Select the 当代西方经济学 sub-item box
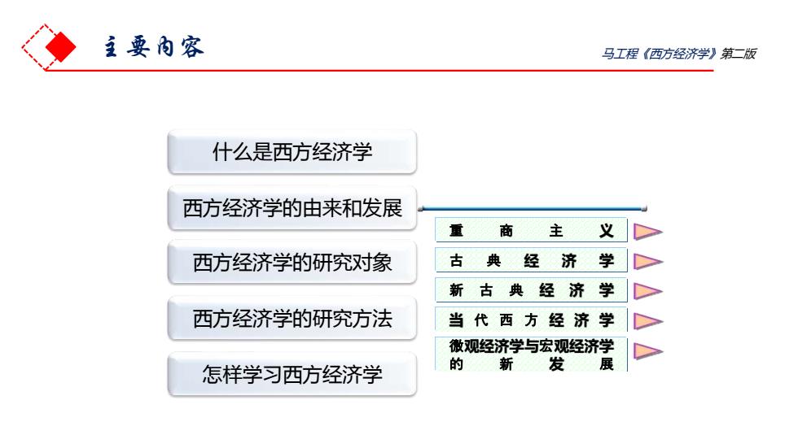This screenshot has width=798, height=448. click(x=531, y=320)
